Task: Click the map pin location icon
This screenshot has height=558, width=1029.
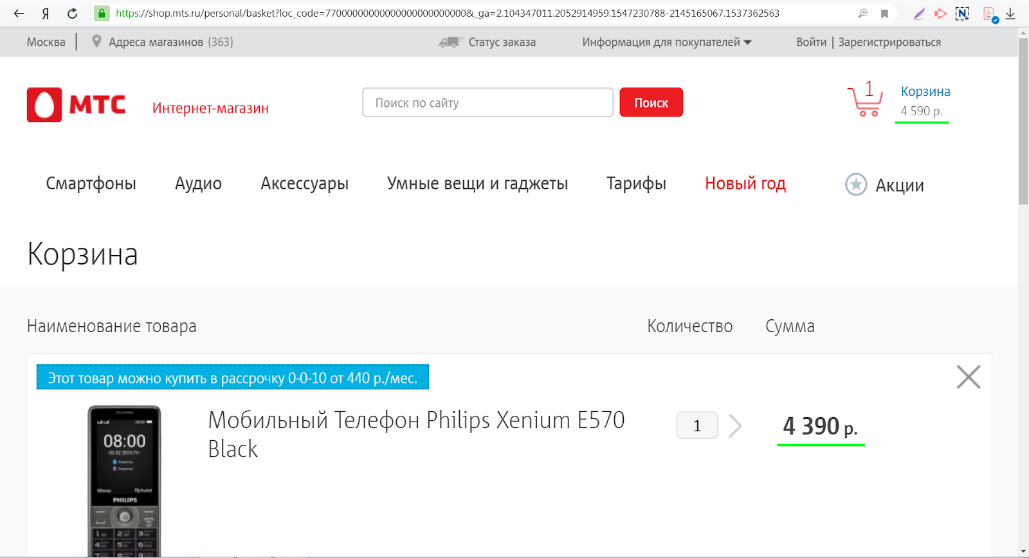Action: [x=96, y=41]
